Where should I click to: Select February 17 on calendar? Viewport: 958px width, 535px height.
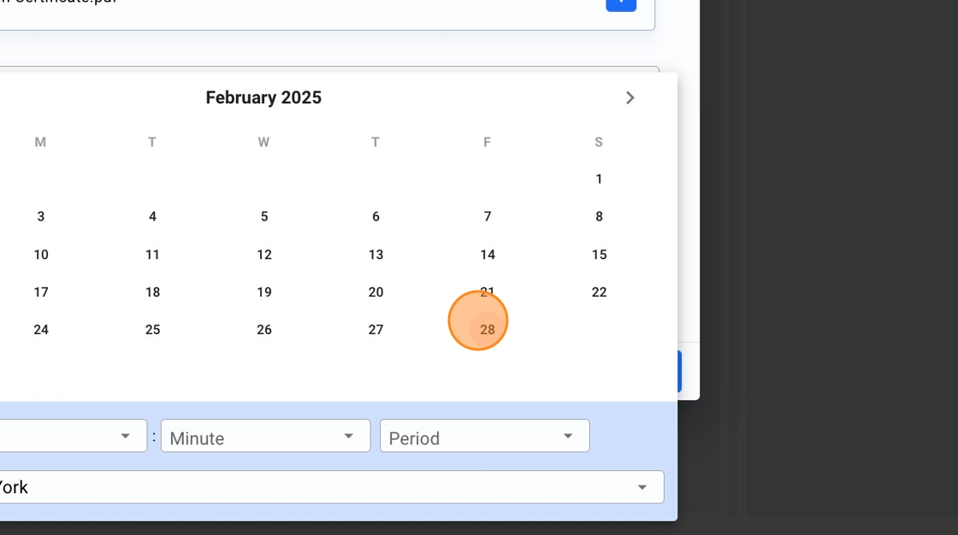coord(41,292)
